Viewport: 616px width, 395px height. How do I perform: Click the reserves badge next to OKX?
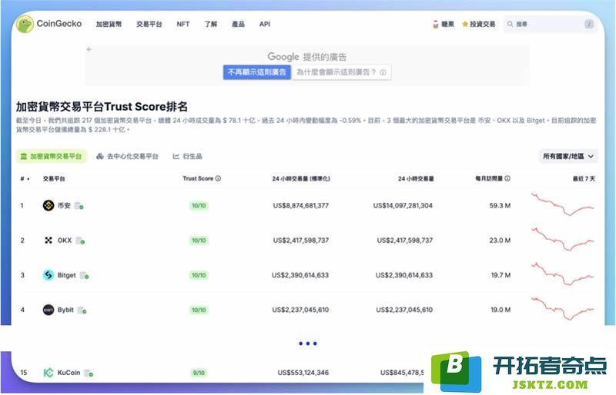(x=80, y=241)
